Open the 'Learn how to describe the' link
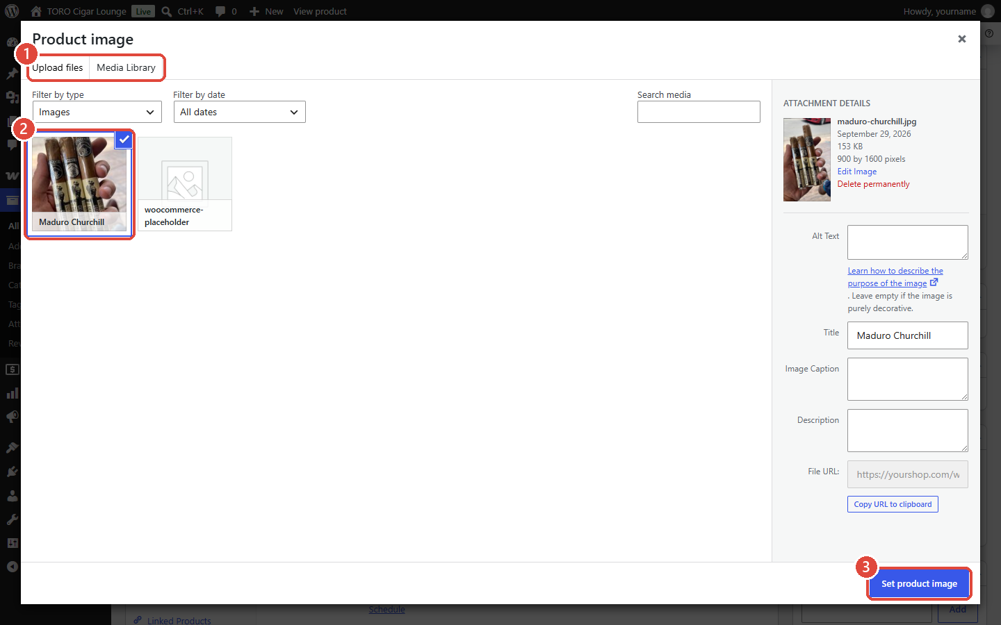 895,271
